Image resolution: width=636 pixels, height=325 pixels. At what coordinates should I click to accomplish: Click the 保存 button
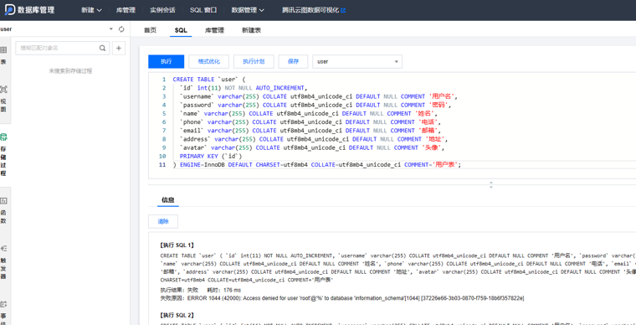293,62
